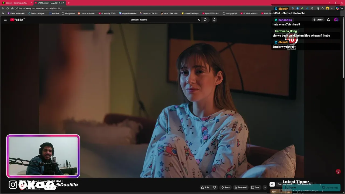Select the All filter chip
The image size is (345, 194).
(x=272, y=184)
